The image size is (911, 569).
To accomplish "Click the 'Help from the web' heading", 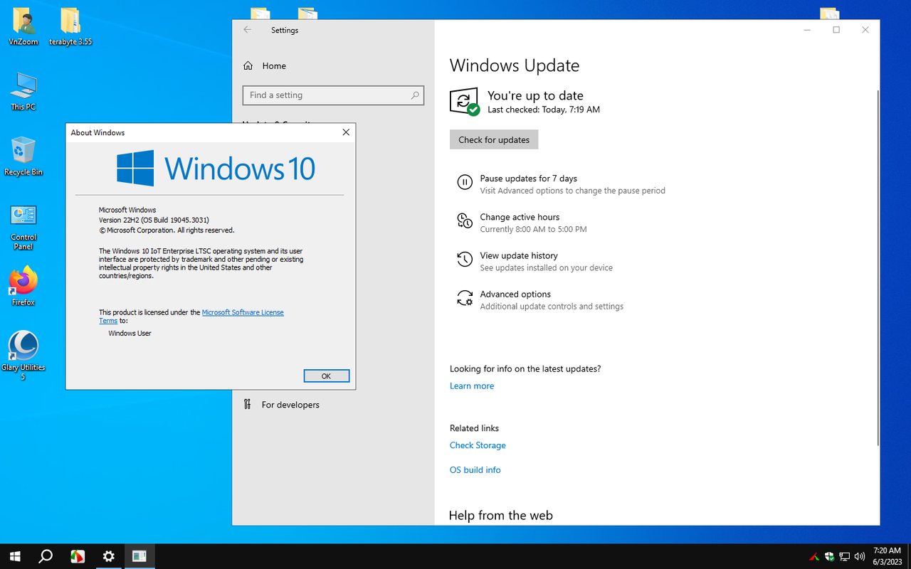I will pyautogui.click(x=500, y=516).
